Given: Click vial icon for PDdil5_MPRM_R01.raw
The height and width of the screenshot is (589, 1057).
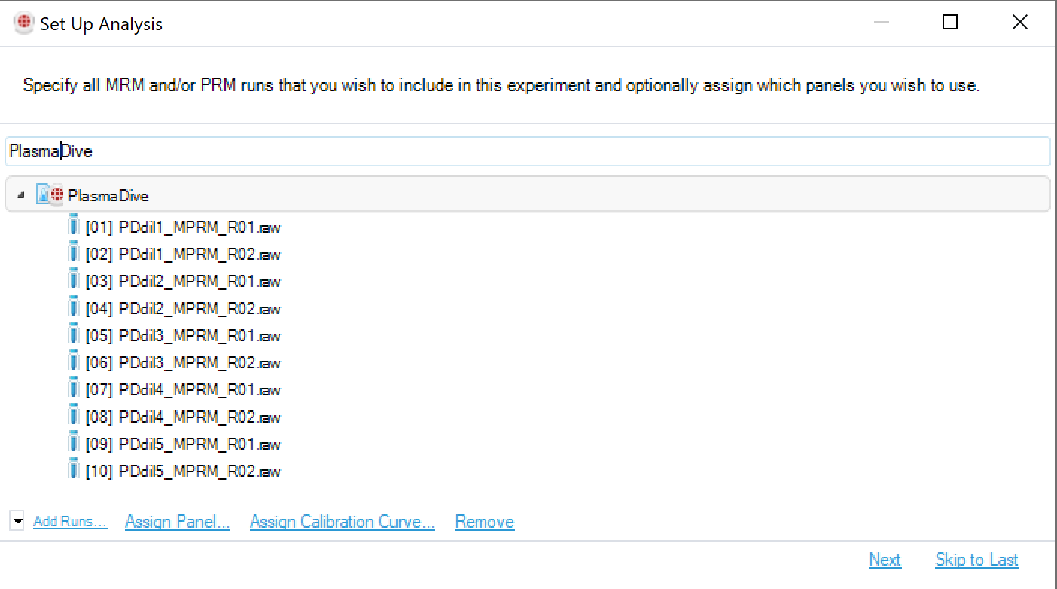Looking at the screenshot, I should 74,442.
